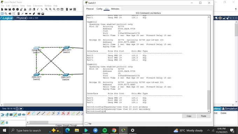The width and height of the screenshot is (238, 134).
Task: Pick the blue serial DCE cable
Action: pyautogui.click(x=58, y=113)
